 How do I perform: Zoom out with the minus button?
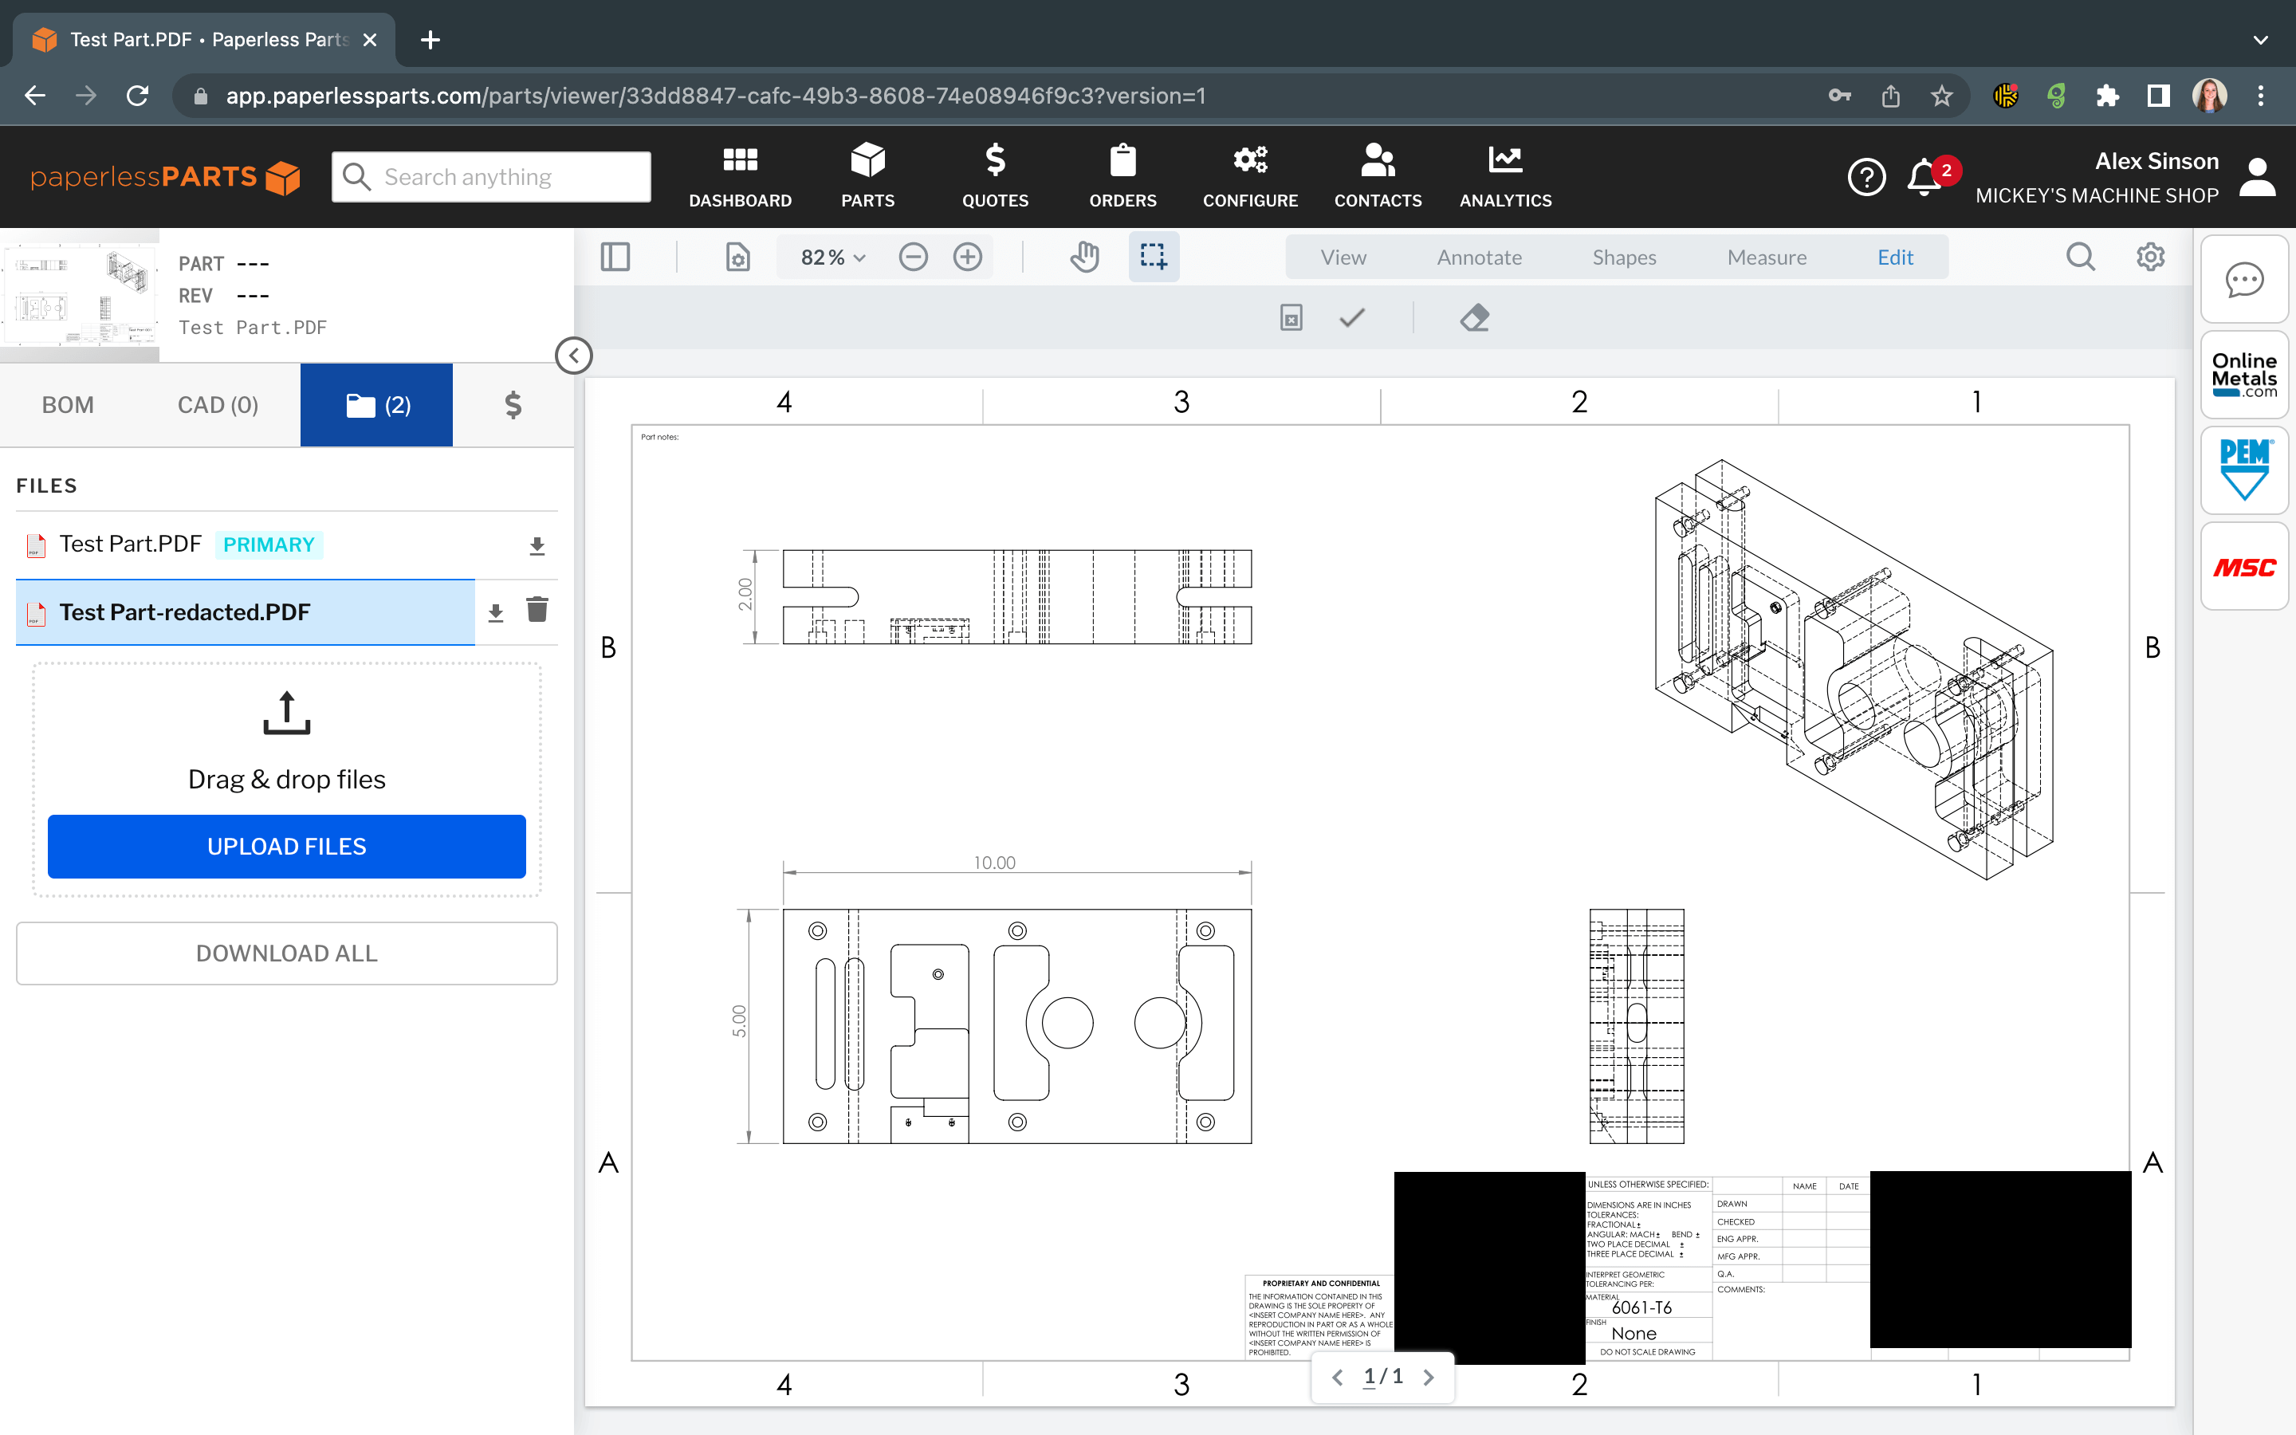click(x=913, y=258)
